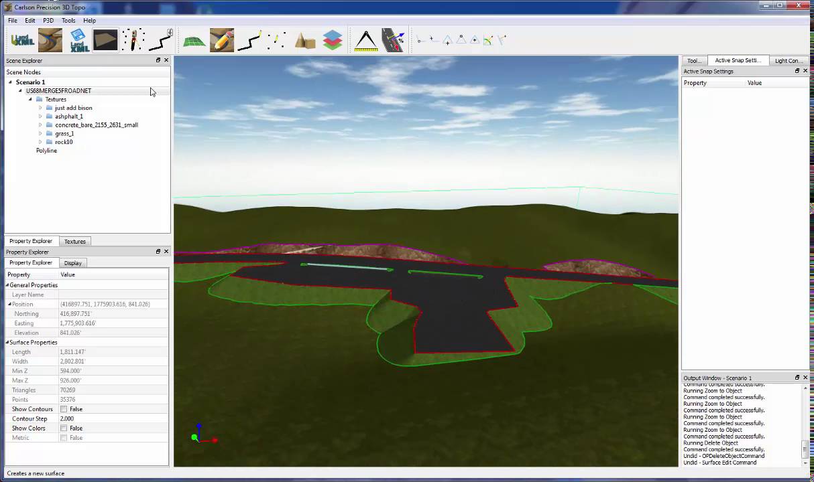Select the green grid surface tool
The width and height of the screenshot is (814, 482).
pos(194,40)
